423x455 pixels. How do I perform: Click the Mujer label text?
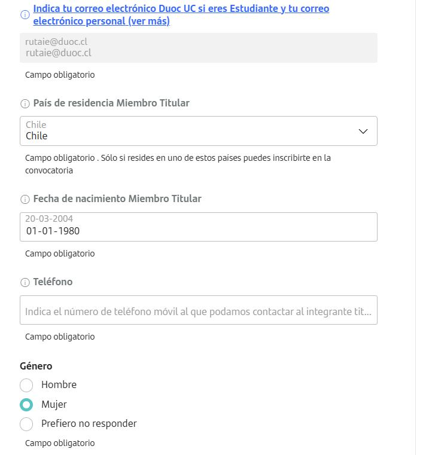point(54,404)
